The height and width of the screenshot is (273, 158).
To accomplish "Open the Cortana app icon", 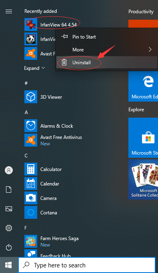I will click(31, 212).
